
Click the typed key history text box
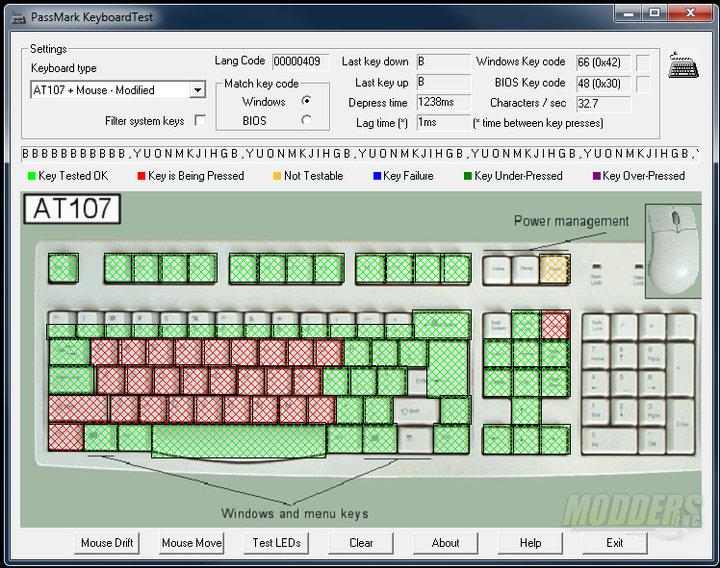360,154
